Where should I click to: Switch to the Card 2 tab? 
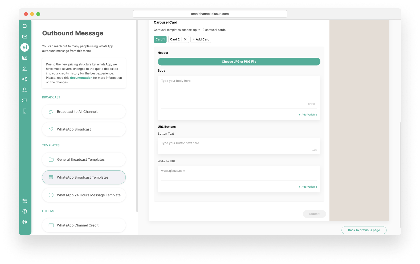click(175, 39)
